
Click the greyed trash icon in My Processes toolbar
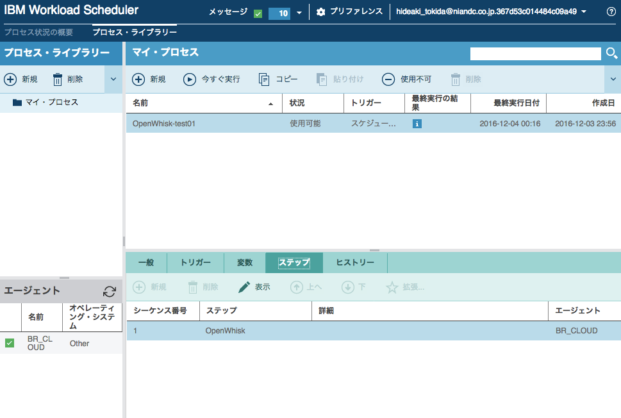pos(456,79)
